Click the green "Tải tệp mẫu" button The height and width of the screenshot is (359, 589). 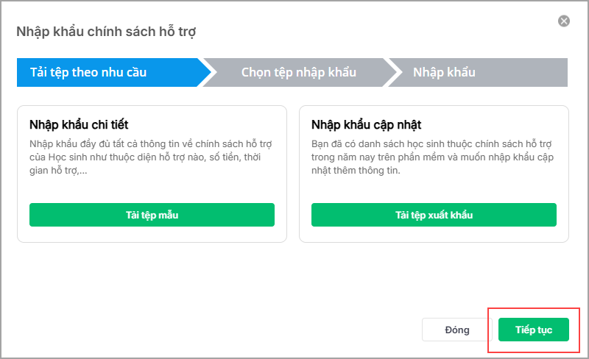coord(152,215)
